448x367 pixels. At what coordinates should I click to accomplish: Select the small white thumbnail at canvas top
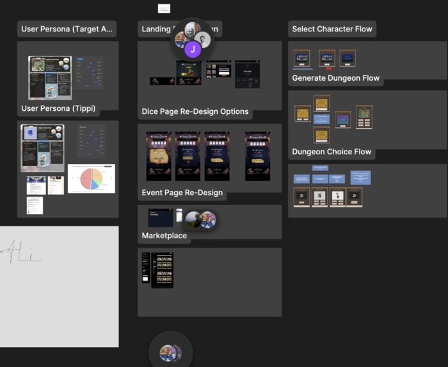[164, 8]
